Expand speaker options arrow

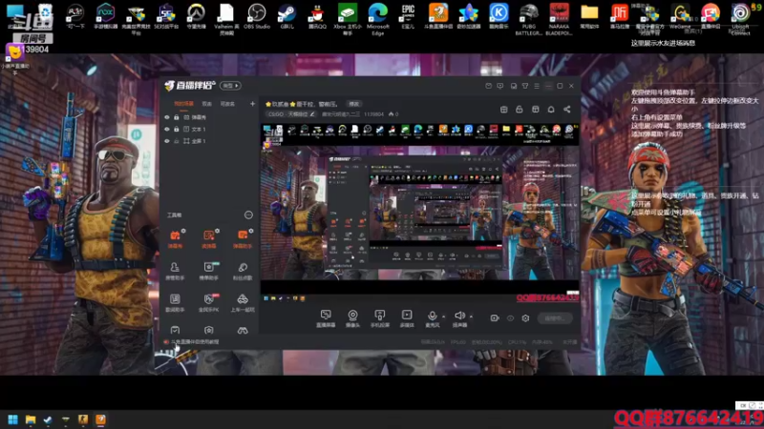pyautogui.click(x=471, y=317)
